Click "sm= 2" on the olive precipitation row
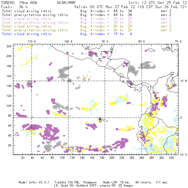 (x=166, y=30)
